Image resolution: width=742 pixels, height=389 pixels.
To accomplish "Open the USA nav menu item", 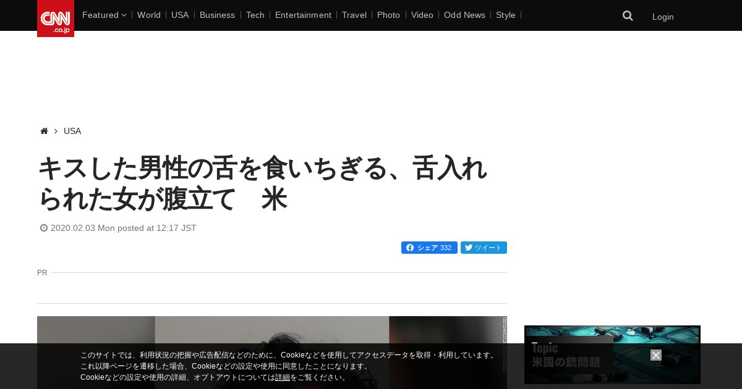I will pos(180,15).
